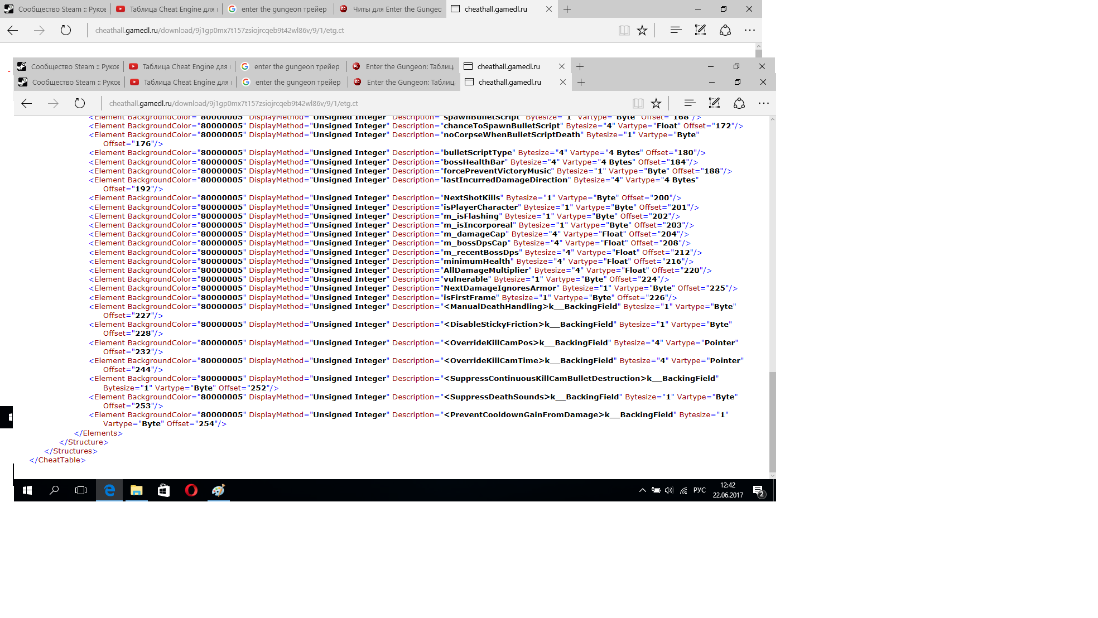Open the More (…) menu in the outermost toolbar
Image resolution: width=1098 pixels, height=618 pixels.
coord(750,30)
